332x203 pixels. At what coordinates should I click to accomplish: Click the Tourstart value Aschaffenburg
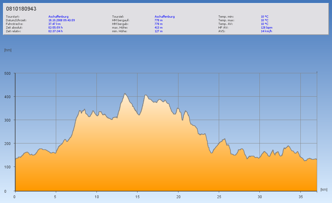pyautogui.click(x=58, y=17)
